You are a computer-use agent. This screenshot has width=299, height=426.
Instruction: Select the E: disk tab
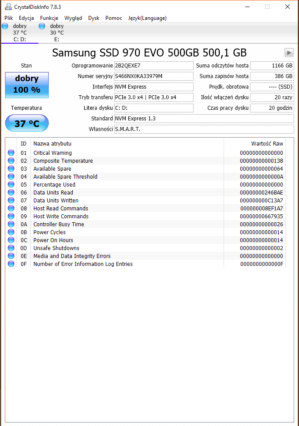tap(57, 33)
